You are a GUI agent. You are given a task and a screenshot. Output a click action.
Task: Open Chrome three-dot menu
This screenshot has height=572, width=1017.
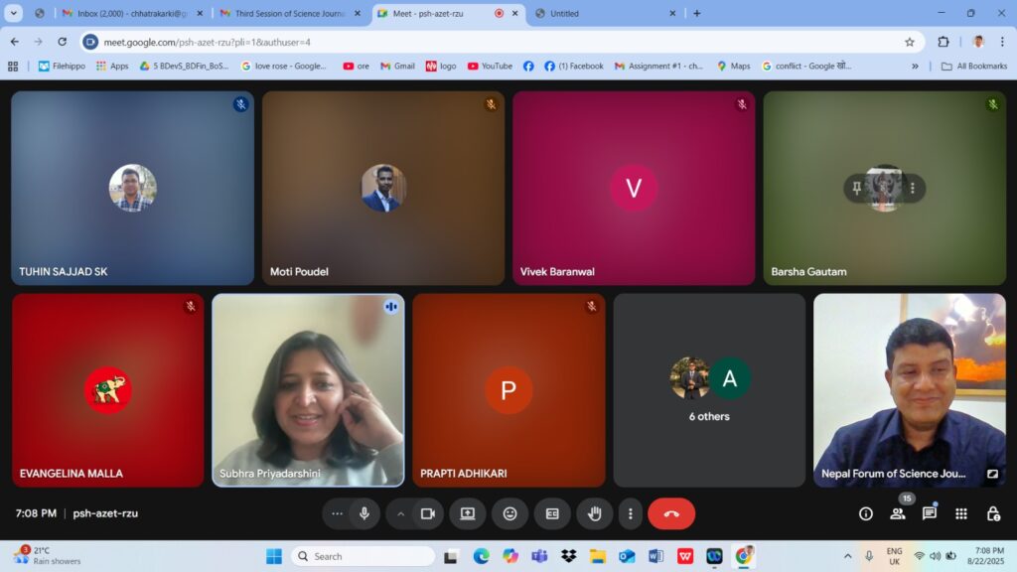click(x=1002, y=42)
